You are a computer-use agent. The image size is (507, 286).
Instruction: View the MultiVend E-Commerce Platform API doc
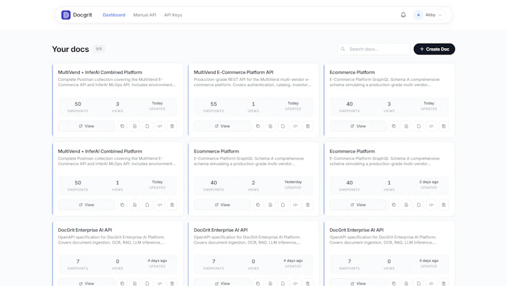[x=222, y=126]
